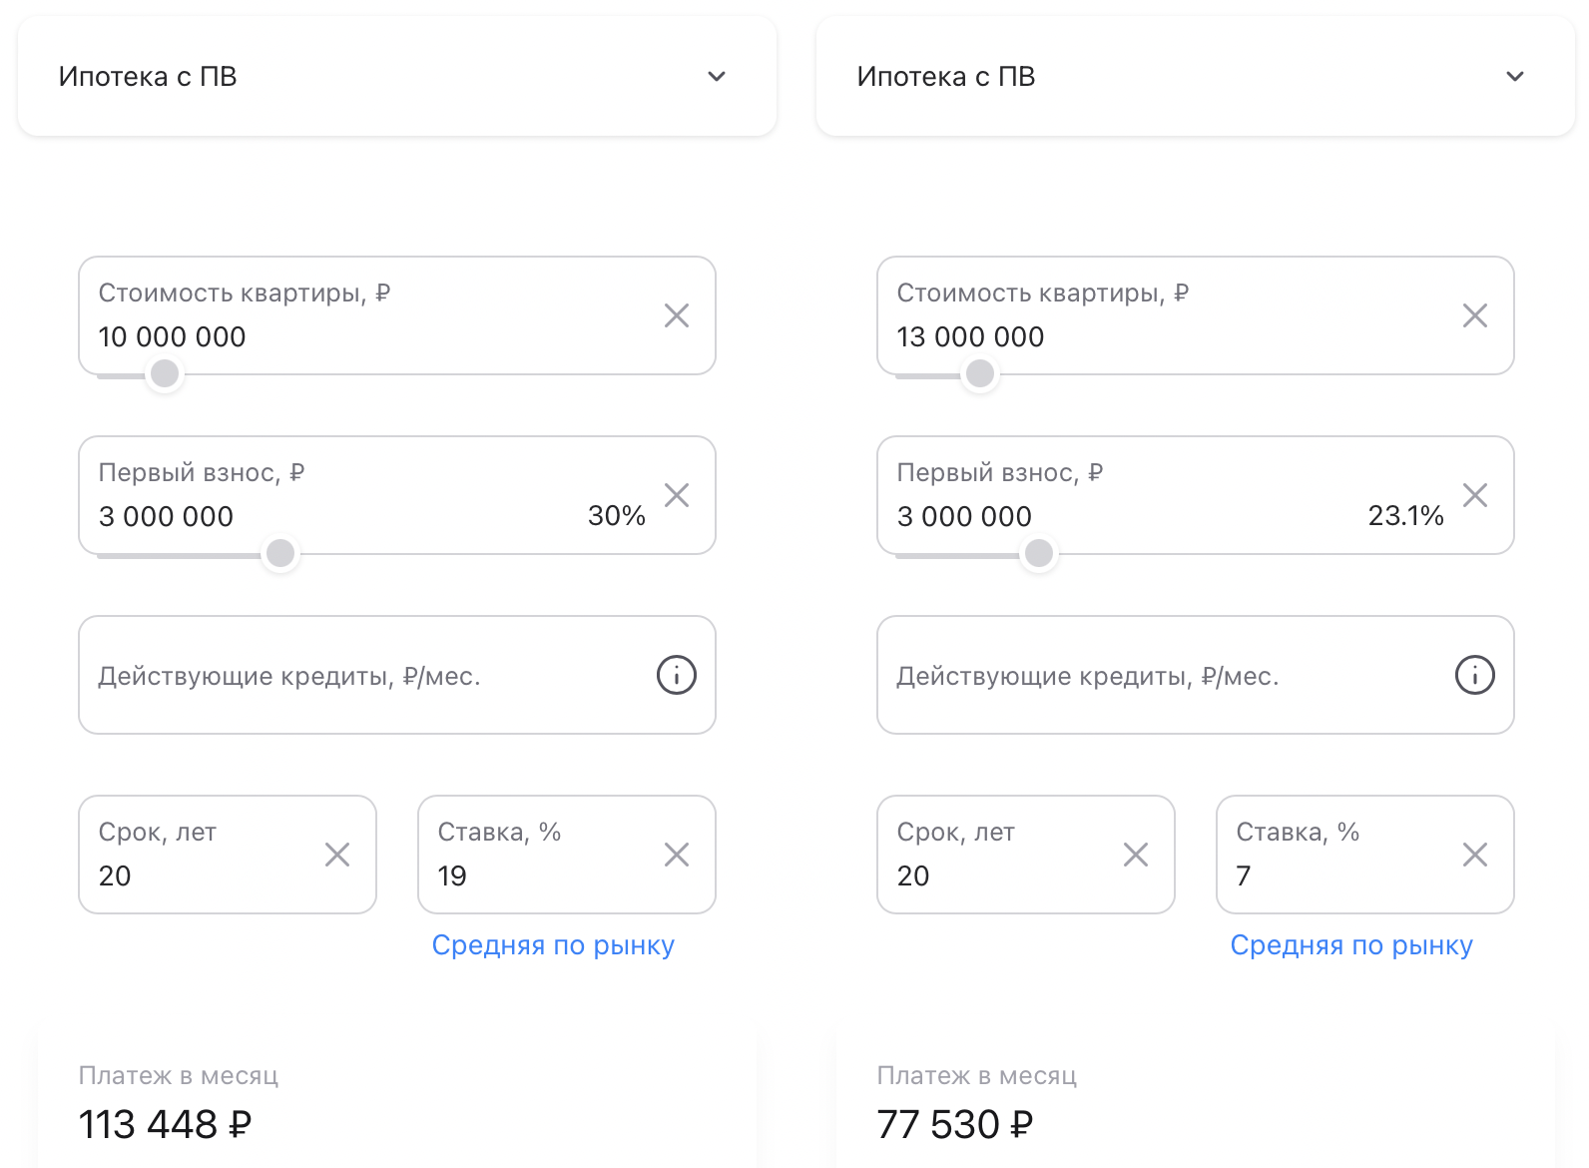Clear the left 19% rate field

677,856
